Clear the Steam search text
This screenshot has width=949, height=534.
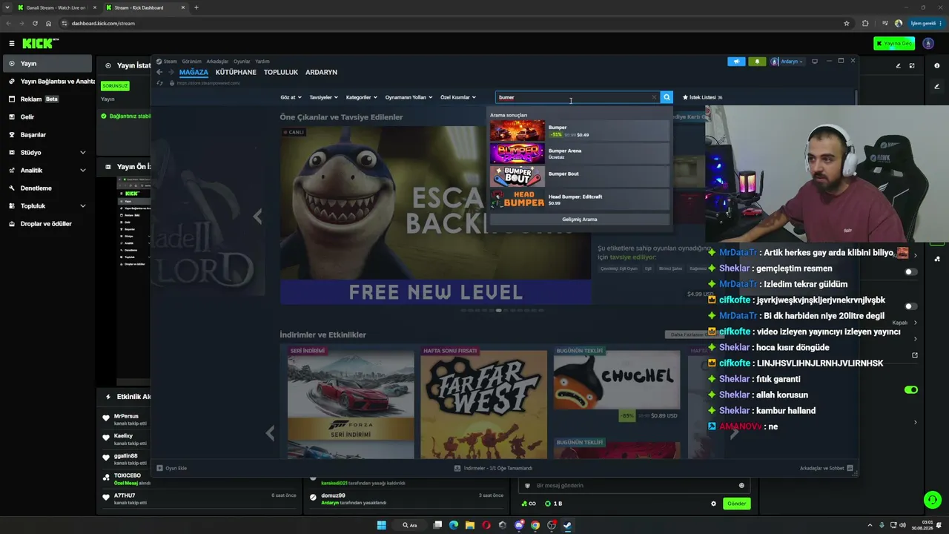[654, 97]
